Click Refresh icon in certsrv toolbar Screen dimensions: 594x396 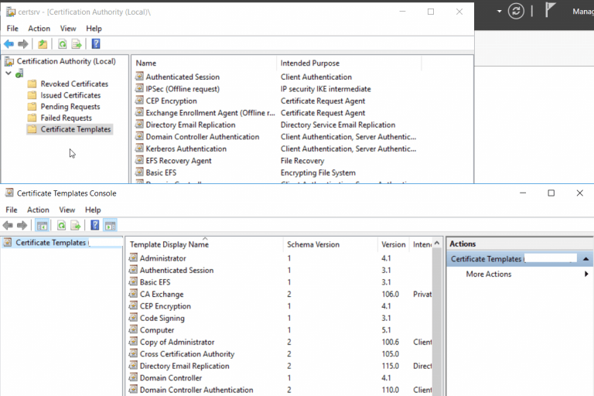(x=62, y=44)
